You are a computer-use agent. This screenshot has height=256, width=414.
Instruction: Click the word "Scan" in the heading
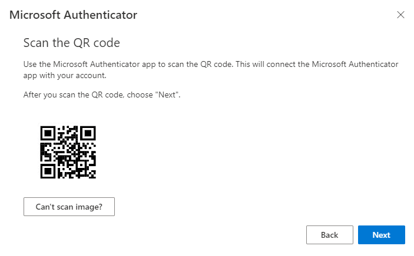[x=35, y=43]
